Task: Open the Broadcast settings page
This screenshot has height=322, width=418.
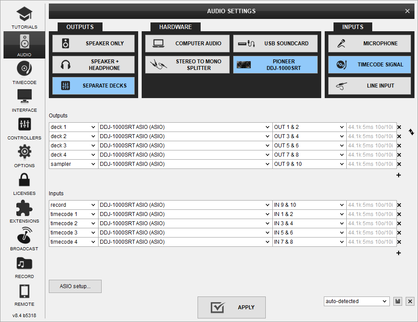Action: [x=24, y=239]
